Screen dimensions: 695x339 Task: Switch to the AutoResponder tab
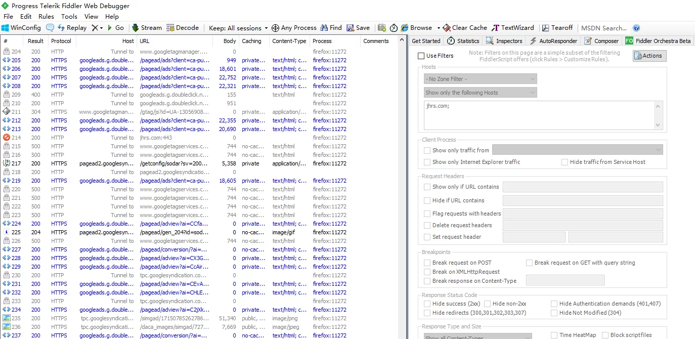[553, 41]
